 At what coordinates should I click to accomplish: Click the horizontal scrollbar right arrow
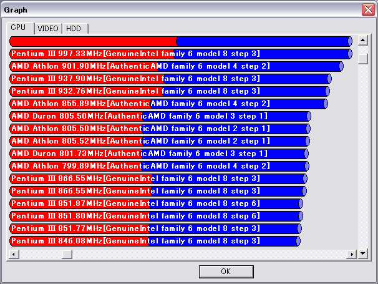pyautogui.click(x=352, y=254)
